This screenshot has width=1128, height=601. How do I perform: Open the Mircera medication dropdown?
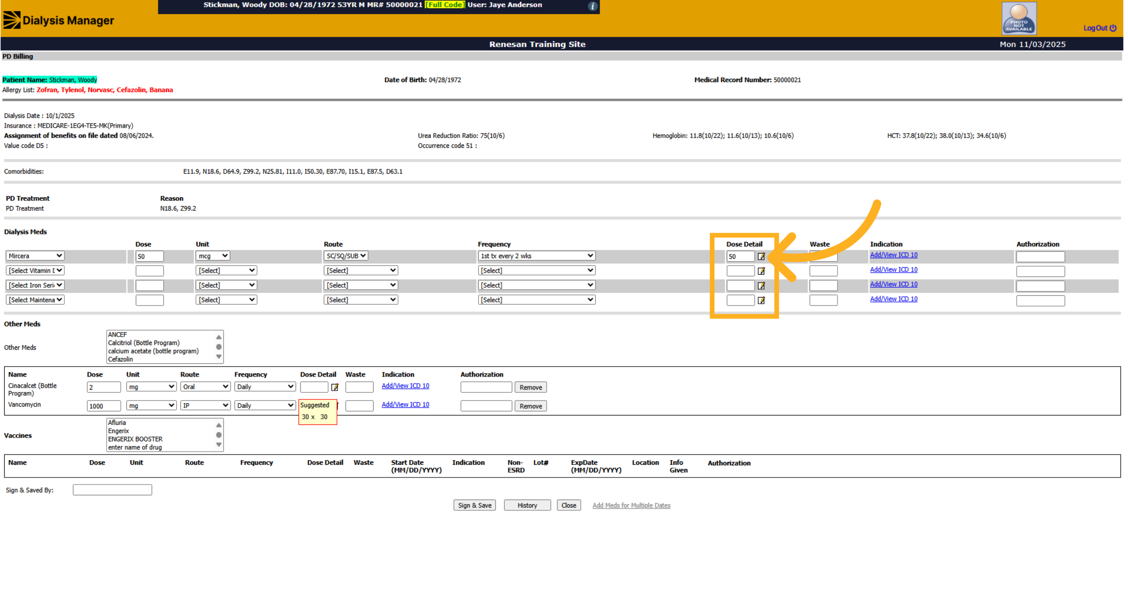pos(35,256)
